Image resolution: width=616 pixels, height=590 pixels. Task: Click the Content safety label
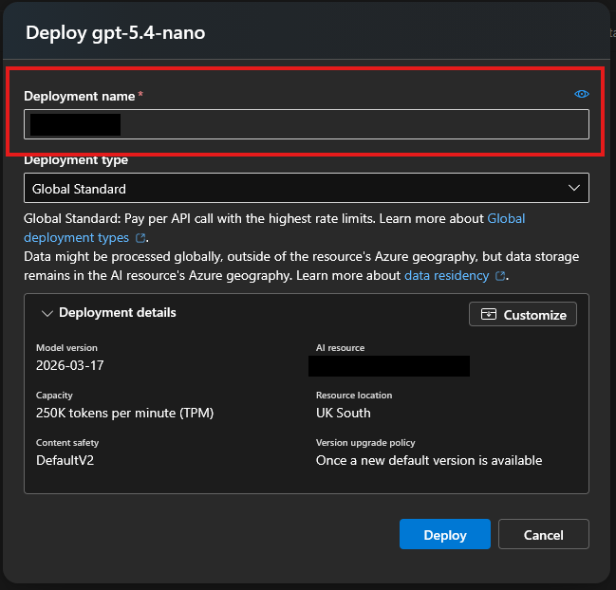(67, 443)
